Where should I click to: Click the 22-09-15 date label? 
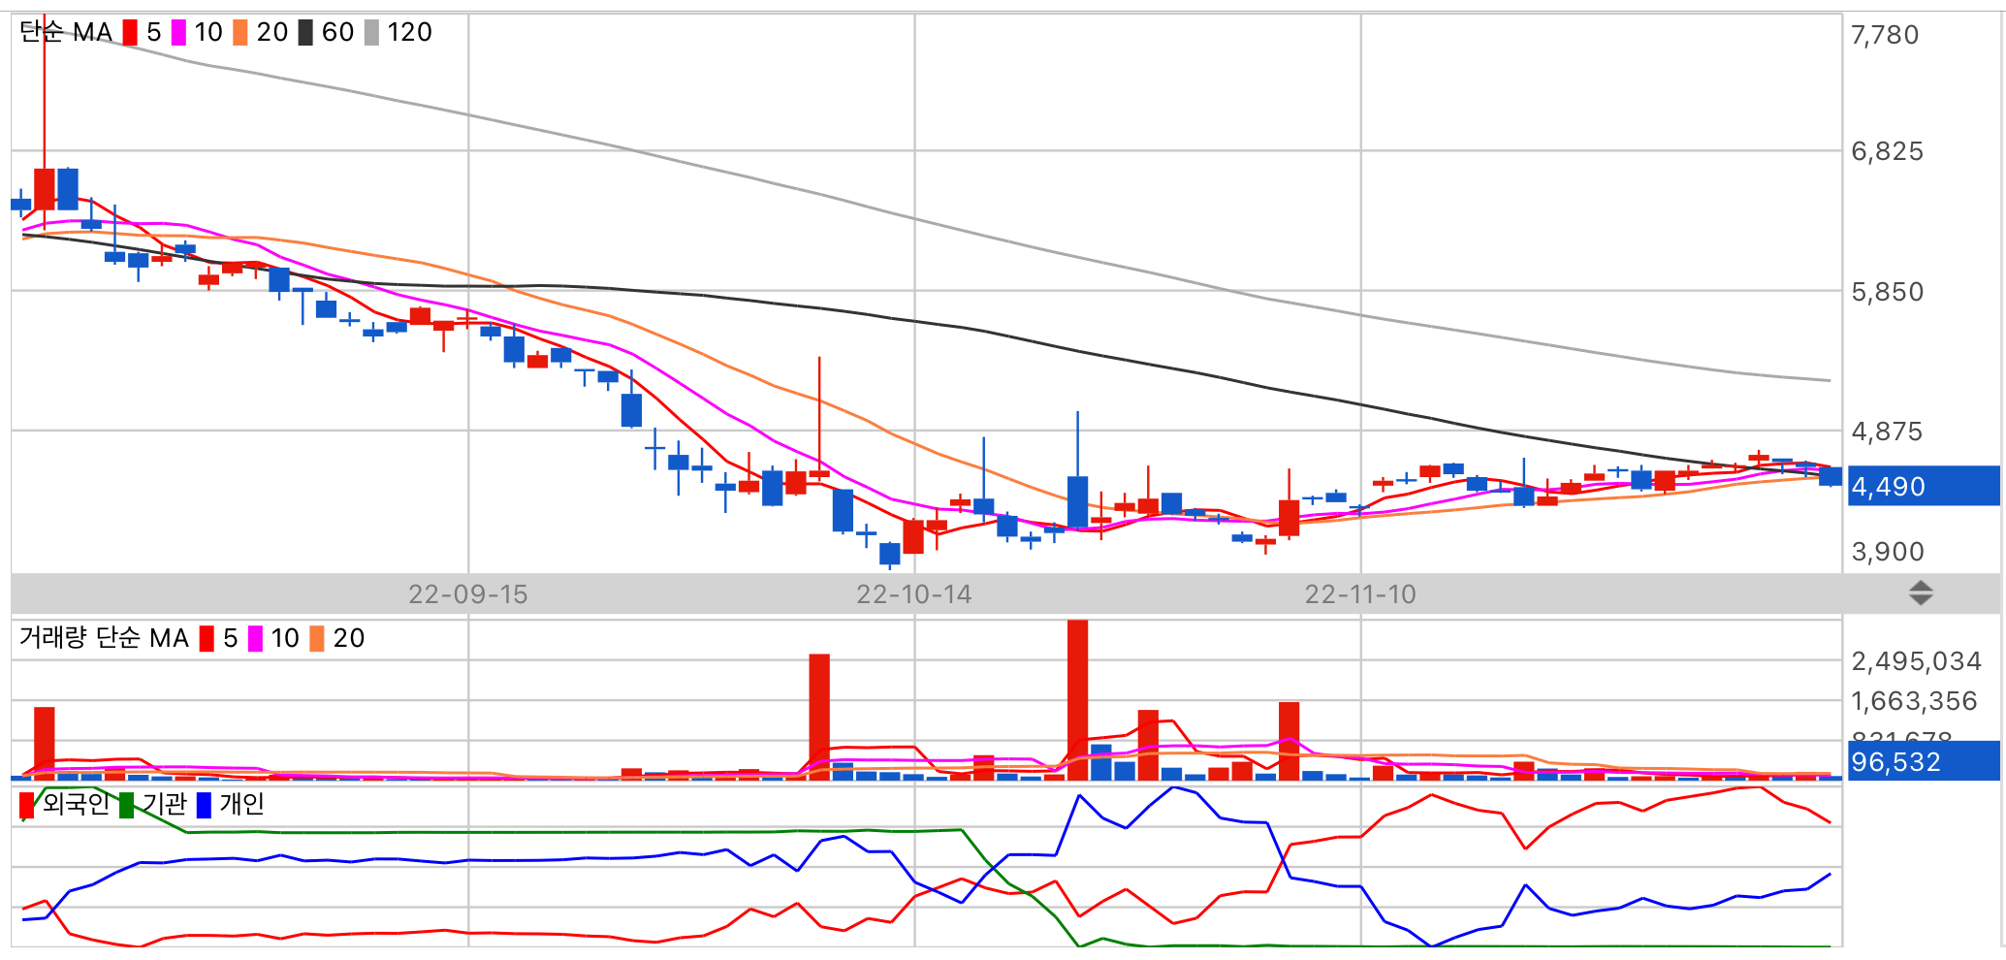coord(468,594)
